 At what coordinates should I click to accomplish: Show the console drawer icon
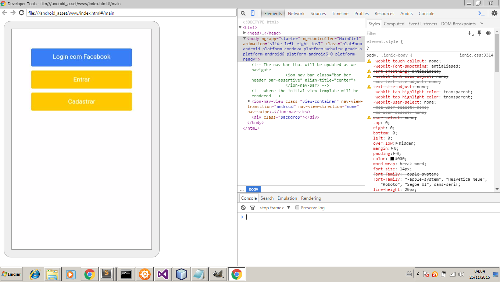(481, 14)
